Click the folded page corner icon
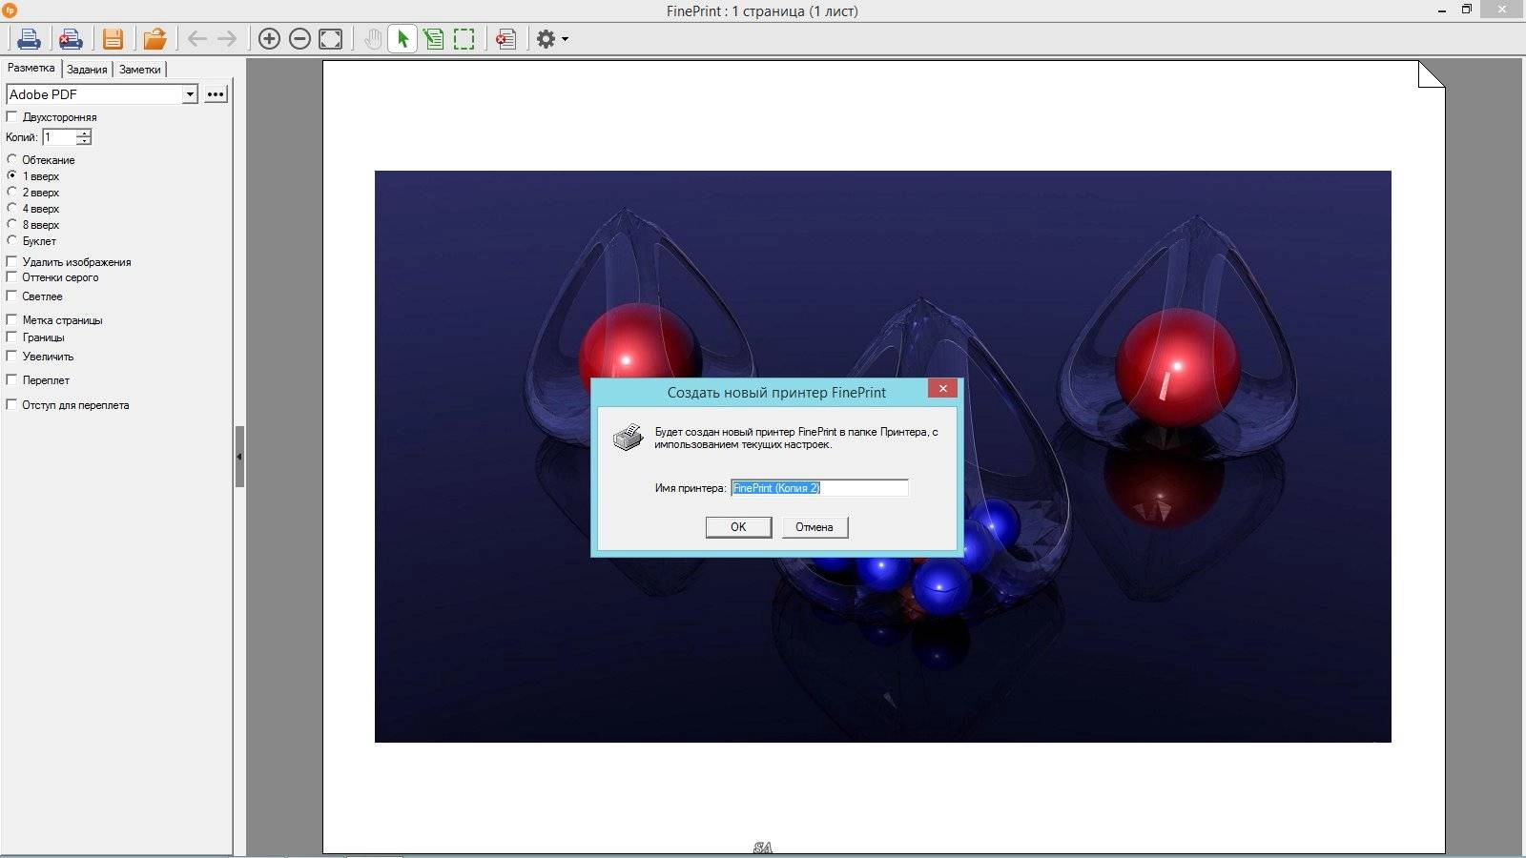The width and height of the screenshot is (1526, 858). pos(1431,74)
